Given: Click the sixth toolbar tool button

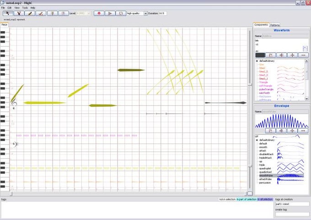Looking at the screenshot, I should (63, 13).
